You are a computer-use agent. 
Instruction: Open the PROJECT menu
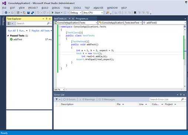[33, 8]
